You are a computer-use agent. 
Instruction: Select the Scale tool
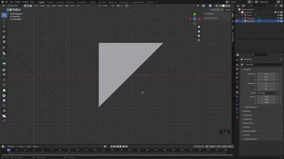(4, 37)
